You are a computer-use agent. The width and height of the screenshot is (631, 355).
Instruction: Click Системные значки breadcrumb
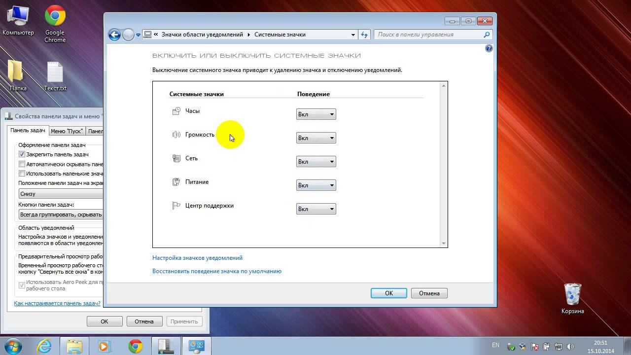[x=280, y=35]
